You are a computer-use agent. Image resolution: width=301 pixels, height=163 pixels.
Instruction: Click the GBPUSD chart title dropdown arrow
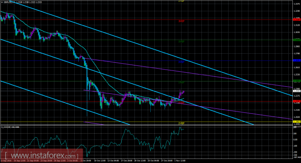point(2,2)
